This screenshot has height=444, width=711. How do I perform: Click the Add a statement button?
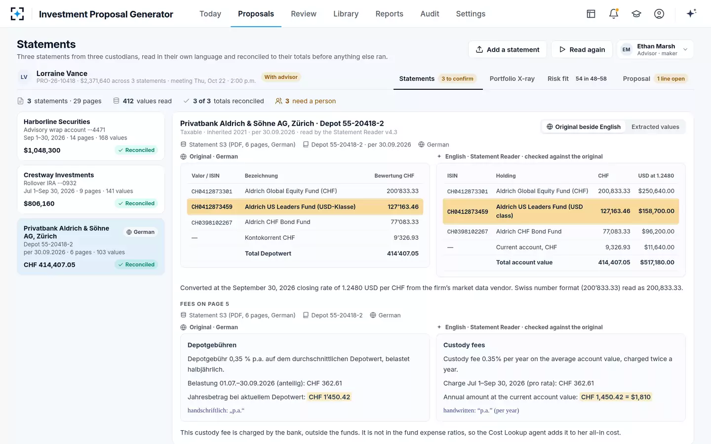507,49
